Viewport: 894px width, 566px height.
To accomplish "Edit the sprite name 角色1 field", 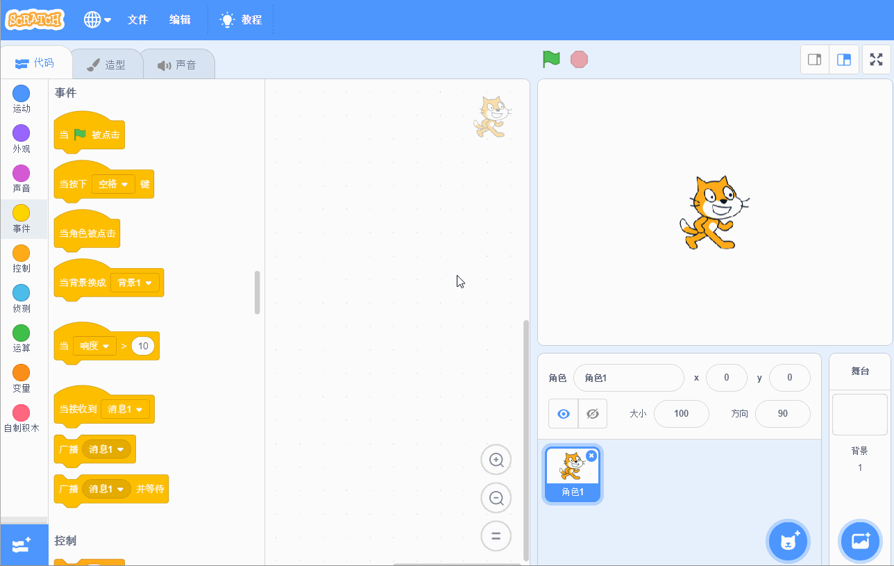I will pyautogui.click(x=629, y=378).
